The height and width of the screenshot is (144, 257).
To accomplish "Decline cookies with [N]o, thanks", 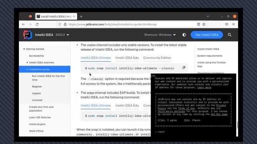I will click(x=192, y=120).
